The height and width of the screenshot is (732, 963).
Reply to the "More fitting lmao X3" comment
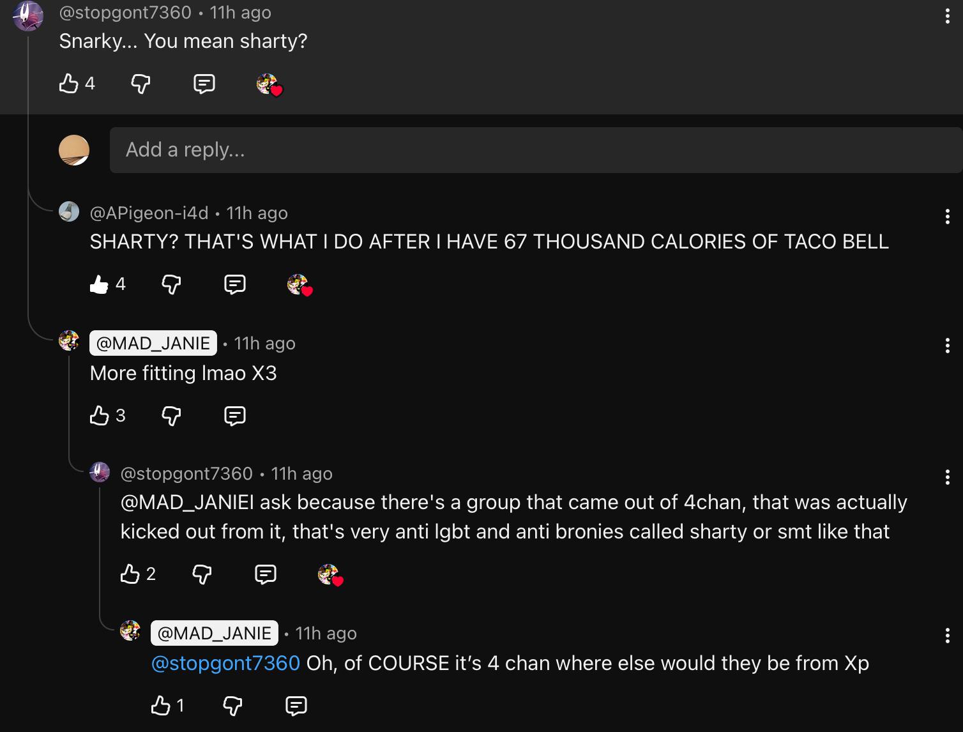click(x=234, y=416)
